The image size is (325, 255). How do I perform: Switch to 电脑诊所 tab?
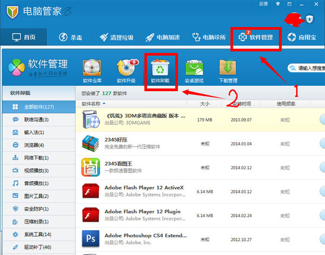[209, 37]
